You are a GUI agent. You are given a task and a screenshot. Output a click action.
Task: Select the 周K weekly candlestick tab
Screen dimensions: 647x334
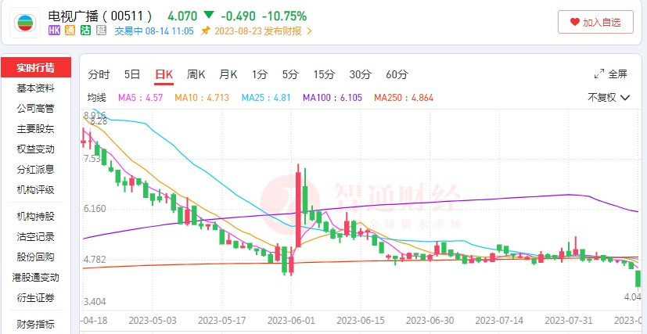[x=196, y=74]
